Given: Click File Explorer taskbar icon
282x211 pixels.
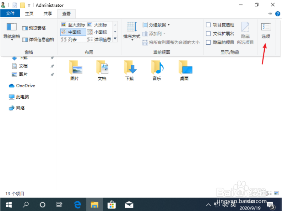Looking at the screenshot, I should coord(94,205).
